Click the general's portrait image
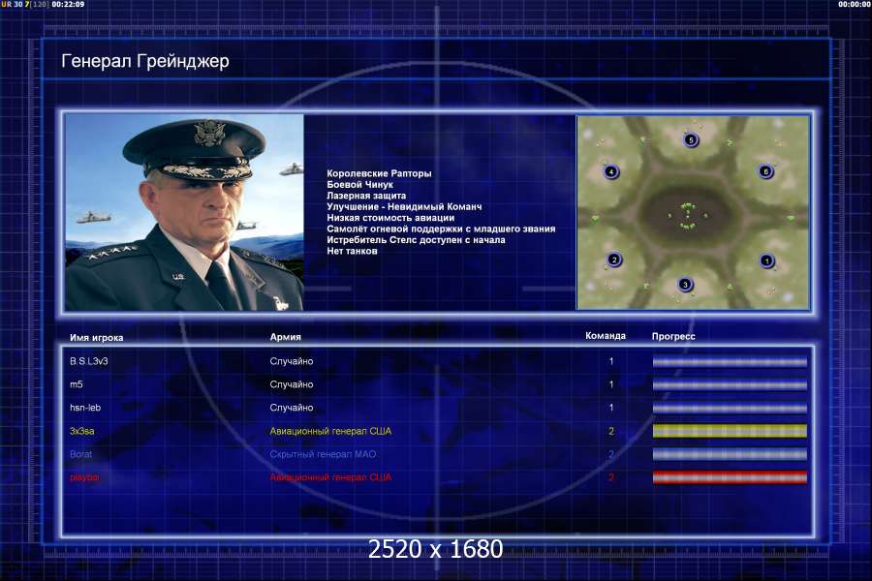The width and height of the screenshot is (872, 581). tap(185, 212)
